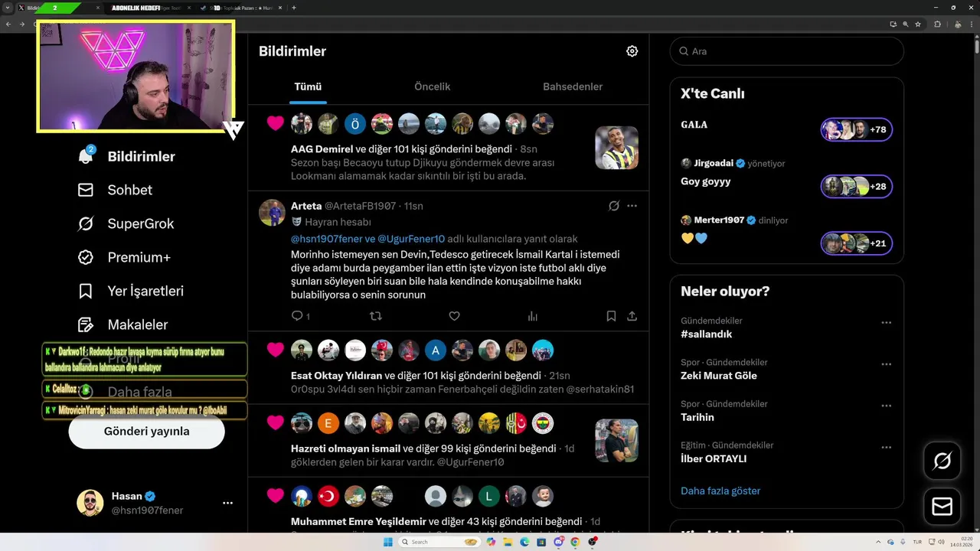Click search magnifier icon in Ara box
The width and height of the screenshot is (980, 551).
point(682,51)
